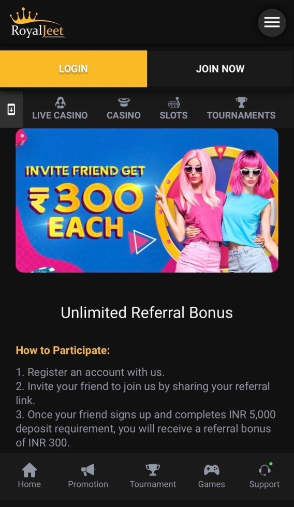Tap the app download icon

[11, 109]
